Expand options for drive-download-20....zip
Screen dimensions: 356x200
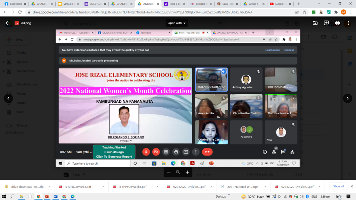pos(49,186)
